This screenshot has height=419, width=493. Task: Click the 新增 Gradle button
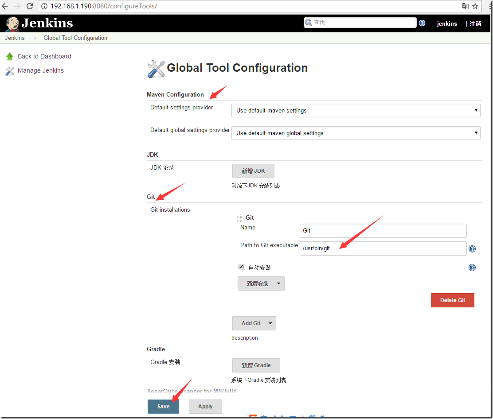click(x=256, y=365)
